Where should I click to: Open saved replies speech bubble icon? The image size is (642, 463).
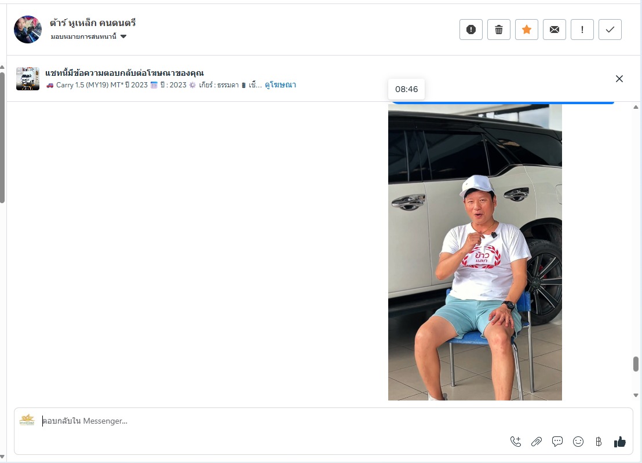[557, 442]
